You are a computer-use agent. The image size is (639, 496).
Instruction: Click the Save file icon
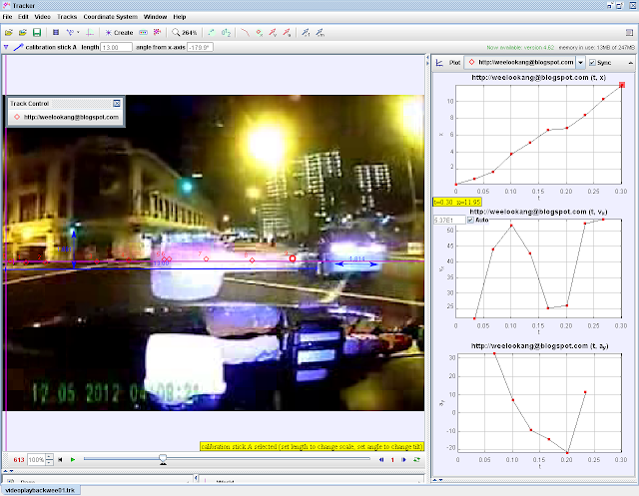click(x=37, y=33)
